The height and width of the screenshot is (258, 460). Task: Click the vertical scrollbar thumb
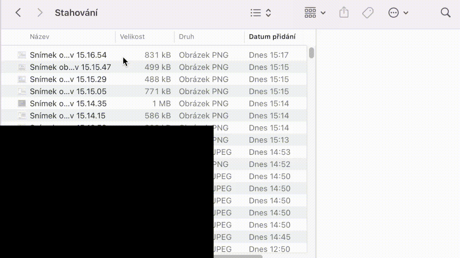click(311, 53)
